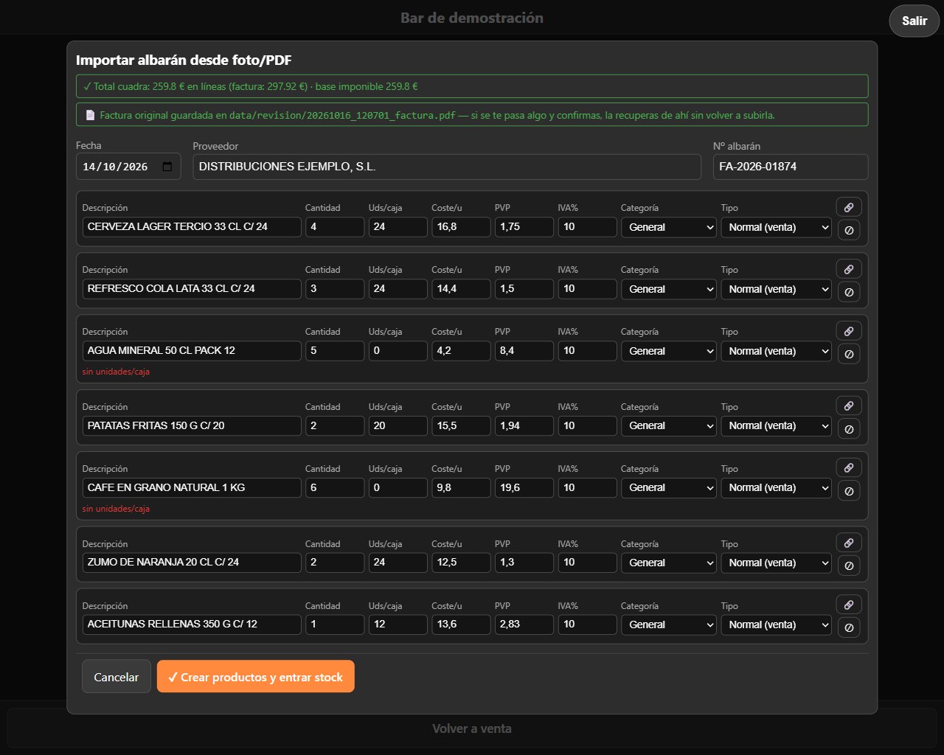This screenshot has width=944, height=755.
Task: Click the Nº albarán field
Action: click(791, 167)
